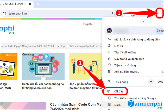
Task: Open Cách sửa lỗi cài đặt hệ thống article
Action: click(43, 86)
